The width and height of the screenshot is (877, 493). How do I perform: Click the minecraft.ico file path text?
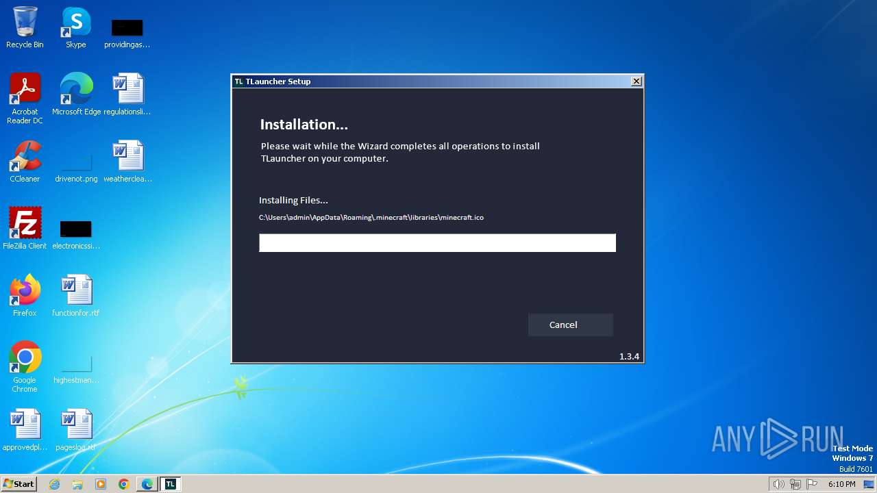click(x=371, y=218)
